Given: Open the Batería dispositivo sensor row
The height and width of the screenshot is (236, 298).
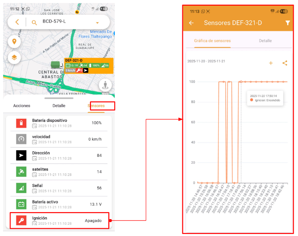Looking at the screenshot, I should click(59, 123).
